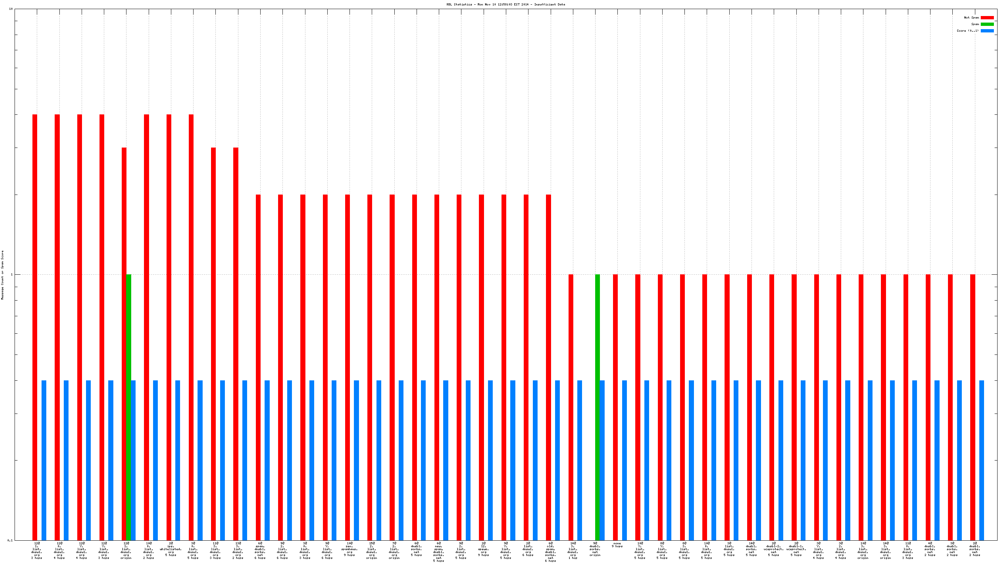The height and width of the screenshot is (564, 1003).
Task: Click the 'none 9 hops' axis label
Action: [617, 545]
